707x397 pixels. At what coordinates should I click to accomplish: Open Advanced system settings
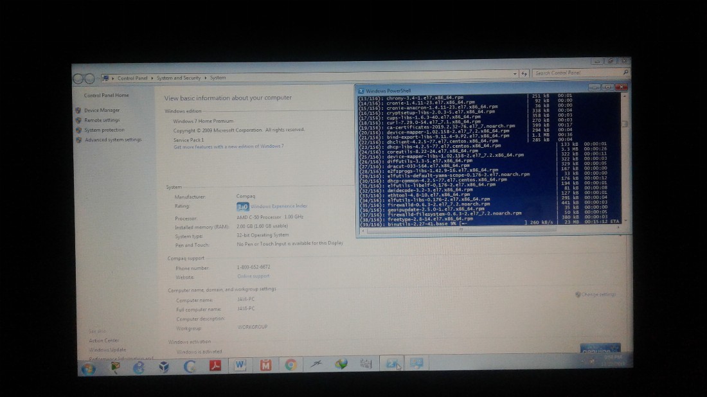pyautogui.click(x=113, y=140)
